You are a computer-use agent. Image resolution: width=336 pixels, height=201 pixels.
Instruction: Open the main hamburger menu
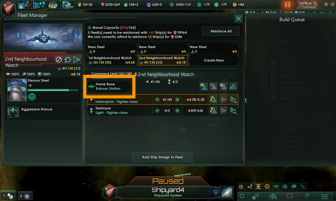pos(324,196)
